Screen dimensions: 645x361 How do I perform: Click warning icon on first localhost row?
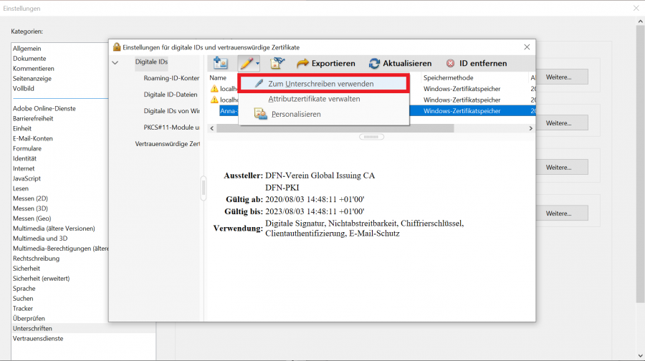click(214, 89)
